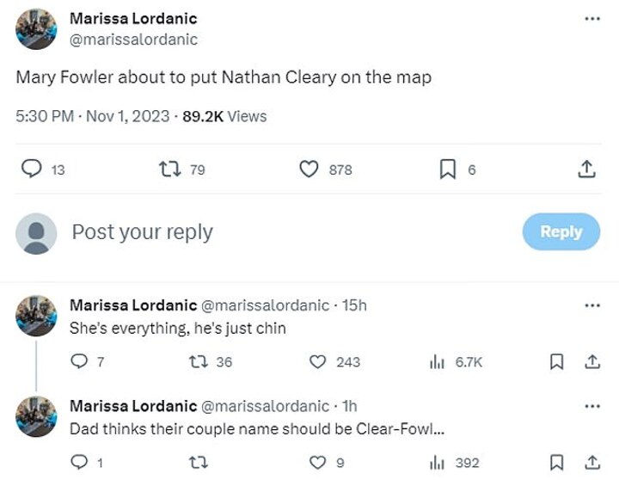Type in the Post your reply field
This screenshot has width=619, height=480.
258,232
